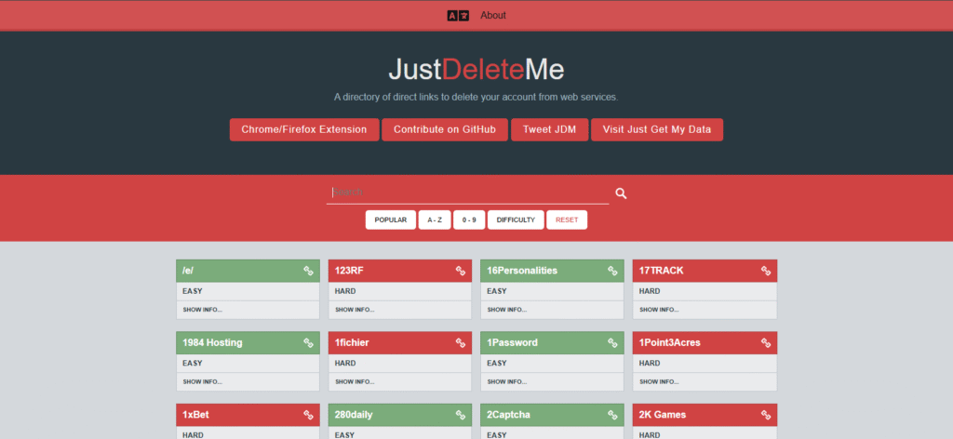Screen dimensions: 953x439
Task: Expand SHOW INFO on 17TRACK card
Action: [659, 310]
